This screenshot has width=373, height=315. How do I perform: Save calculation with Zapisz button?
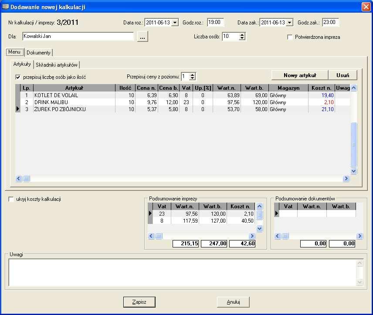pyautogui.click(x=139, y=302)
